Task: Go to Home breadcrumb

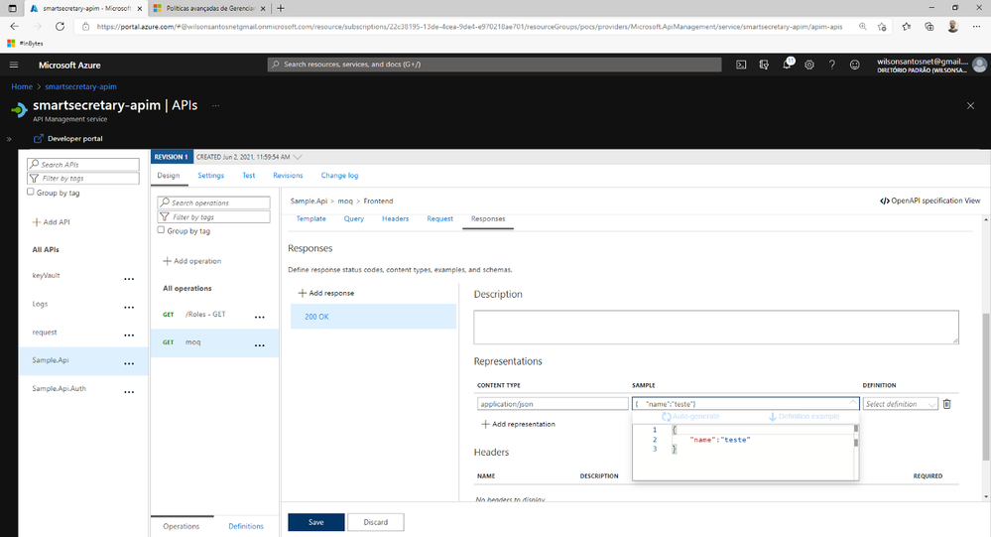Action: point(22,86)
